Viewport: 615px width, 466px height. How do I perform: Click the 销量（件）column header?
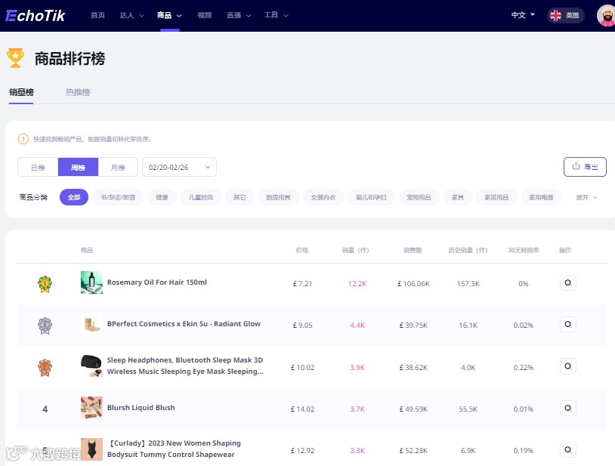point(355,250)
